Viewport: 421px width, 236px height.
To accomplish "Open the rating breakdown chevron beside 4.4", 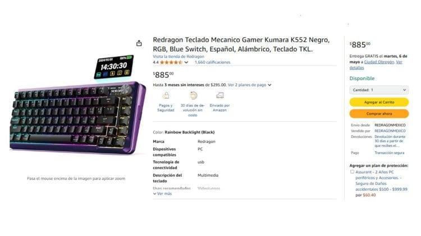I will pyautogui.click(x=186, y=62).
